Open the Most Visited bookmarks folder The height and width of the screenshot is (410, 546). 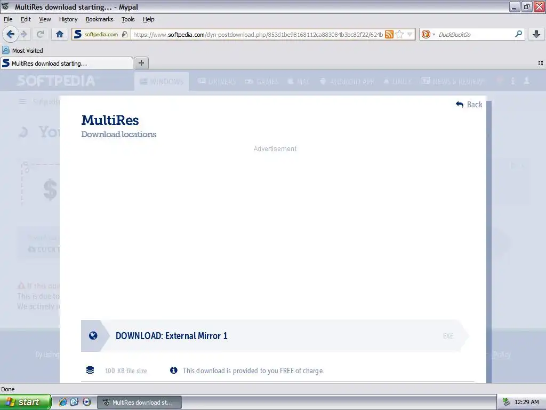(22, 51)
